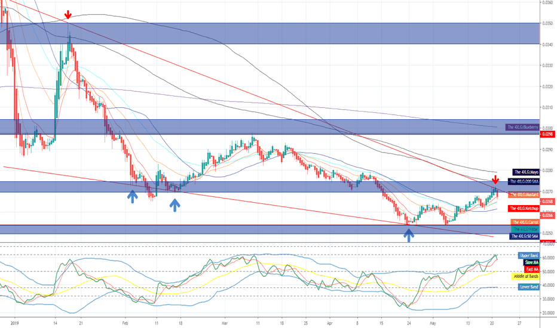The image size is (557, 328).
Task: Select the shaded support zone just above 0.0250
Action: (x=270, y=230)
